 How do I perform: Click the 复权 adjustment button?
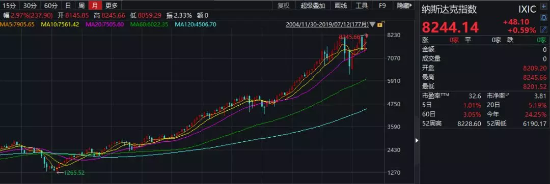pyautogui.click(x=284, y=6)
